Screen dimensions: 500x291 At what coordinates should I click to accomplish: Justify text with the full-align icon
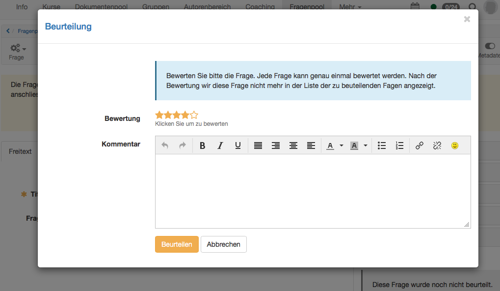(x=258, y=145)
